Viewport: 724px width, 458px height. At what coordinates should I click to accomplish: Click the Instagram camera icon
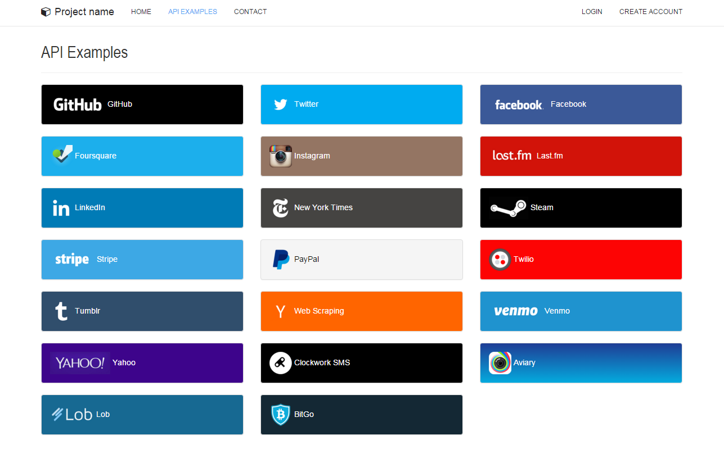pyautogui.click(x=281, y=156)
